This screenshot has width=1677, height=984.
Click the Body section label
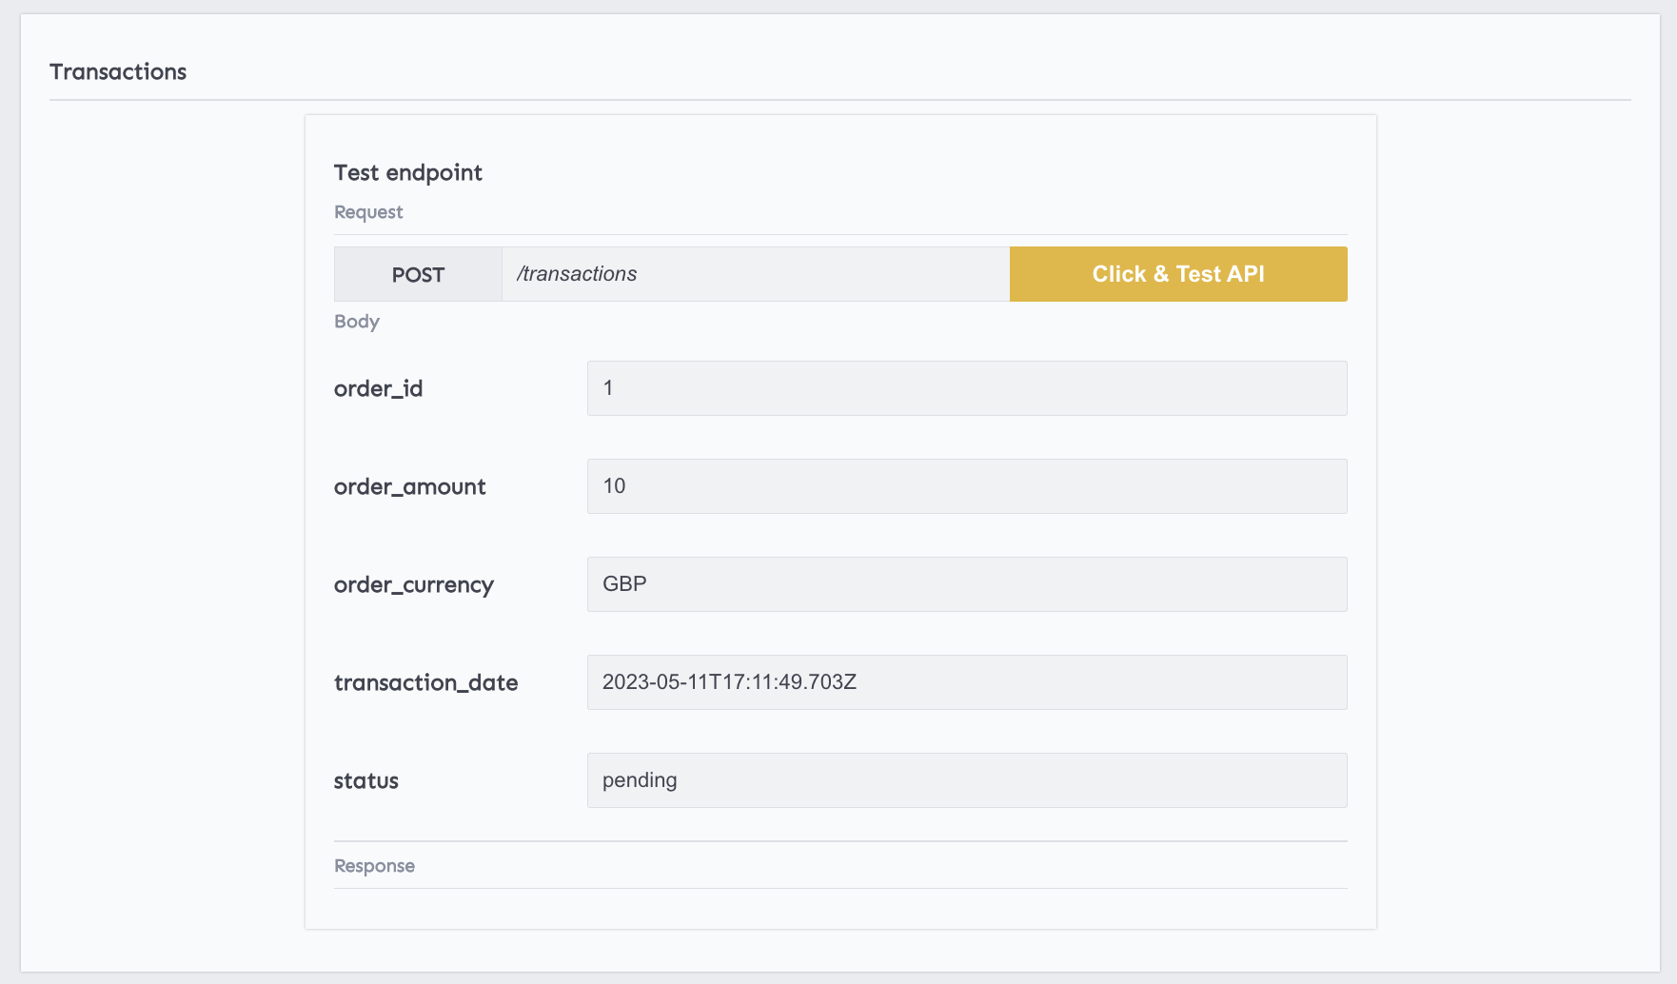tap(356, 322)
